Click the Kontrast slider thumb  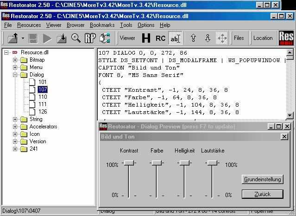tap(129, 163)
